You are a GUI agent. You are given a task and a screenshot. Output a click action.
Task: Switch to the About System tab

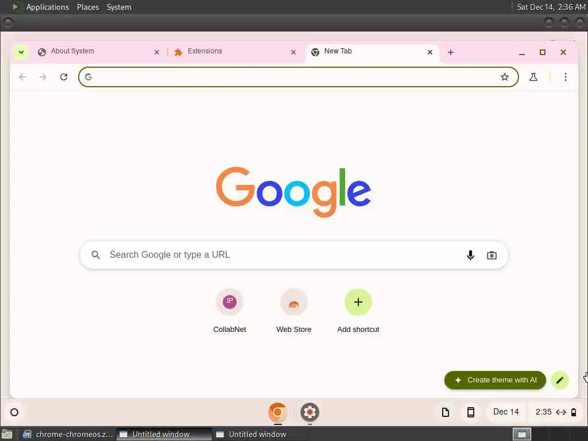click(x=99, y=52)
